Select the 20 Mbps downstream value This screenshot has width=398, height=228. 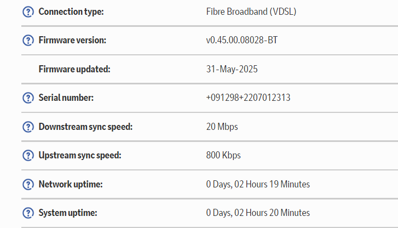(x=222, y=127)
